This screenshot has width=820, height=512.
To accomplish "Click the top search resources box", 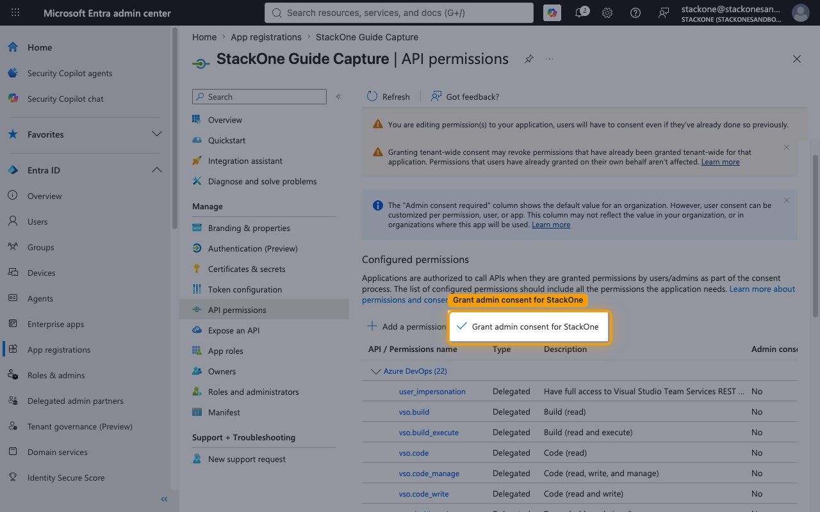I will click(399, 13).
